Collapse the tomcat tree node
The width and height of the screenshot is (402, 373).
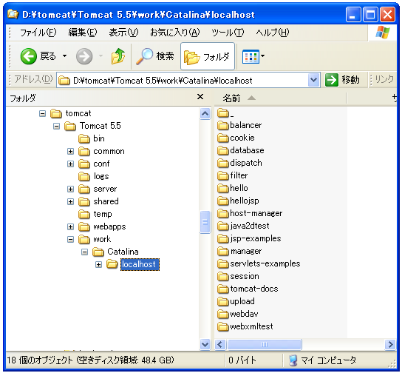click(x=43, y=113)
